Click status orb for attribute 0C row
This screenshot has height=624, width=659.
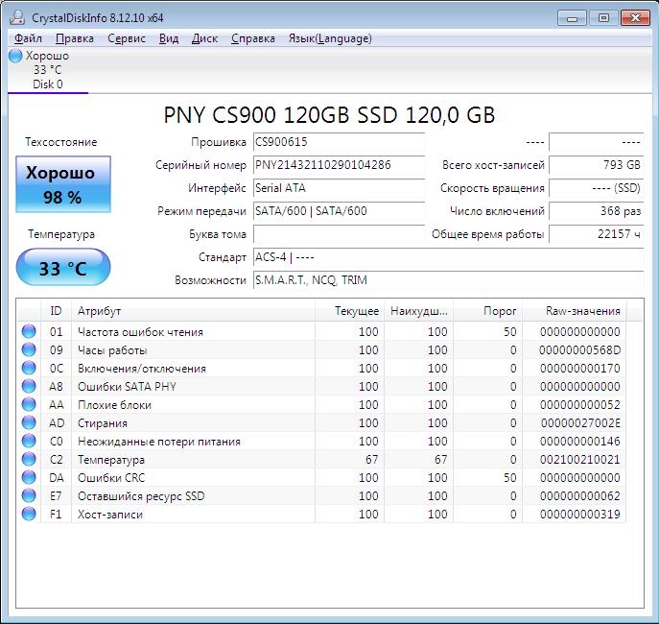point(29,368)
